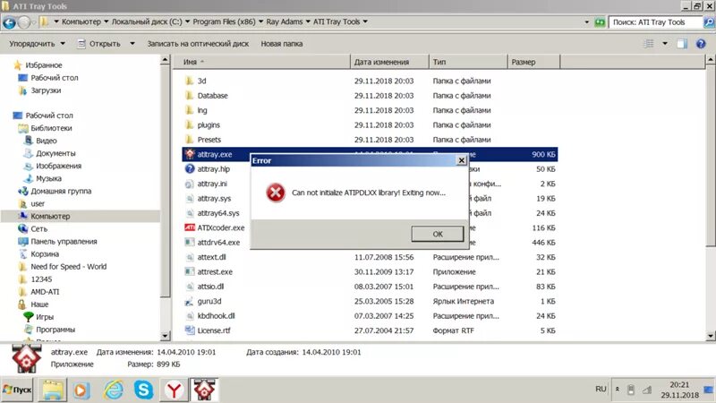Select attdrv64.exe file
The width and height of the screenshot is (716, 403).
pyautogui.click(x=218, y=242)
